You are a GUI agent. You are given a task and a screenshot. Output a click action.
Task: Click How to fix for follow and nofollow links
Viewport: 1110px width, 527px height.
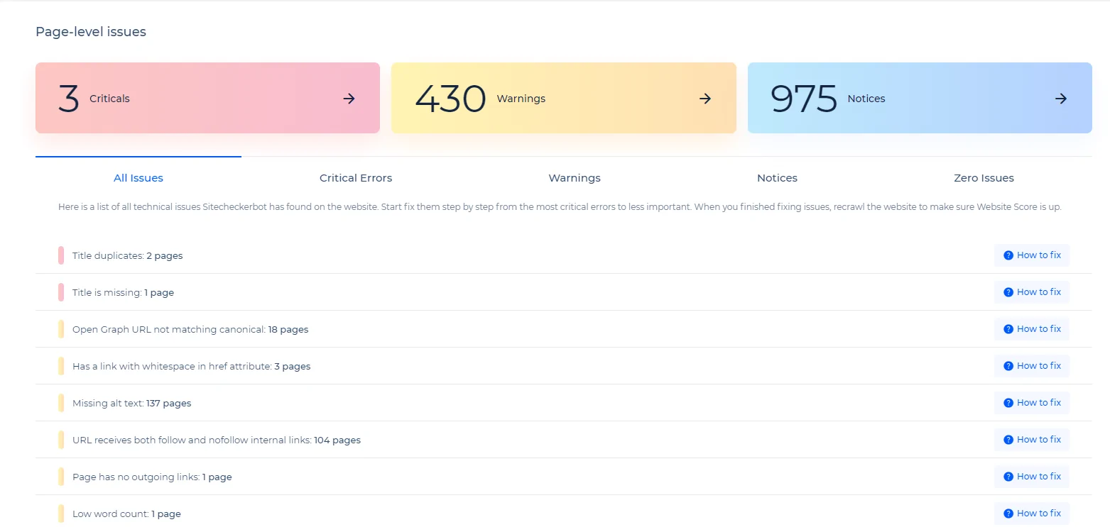tap(1031, 440)
